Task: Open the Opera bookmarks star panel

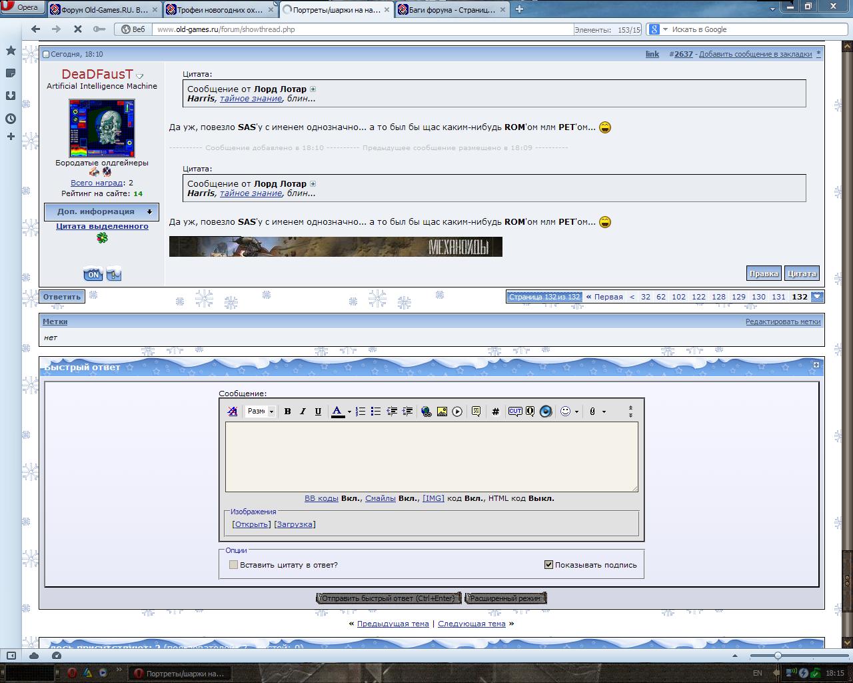Action: (x=11, y=51)
